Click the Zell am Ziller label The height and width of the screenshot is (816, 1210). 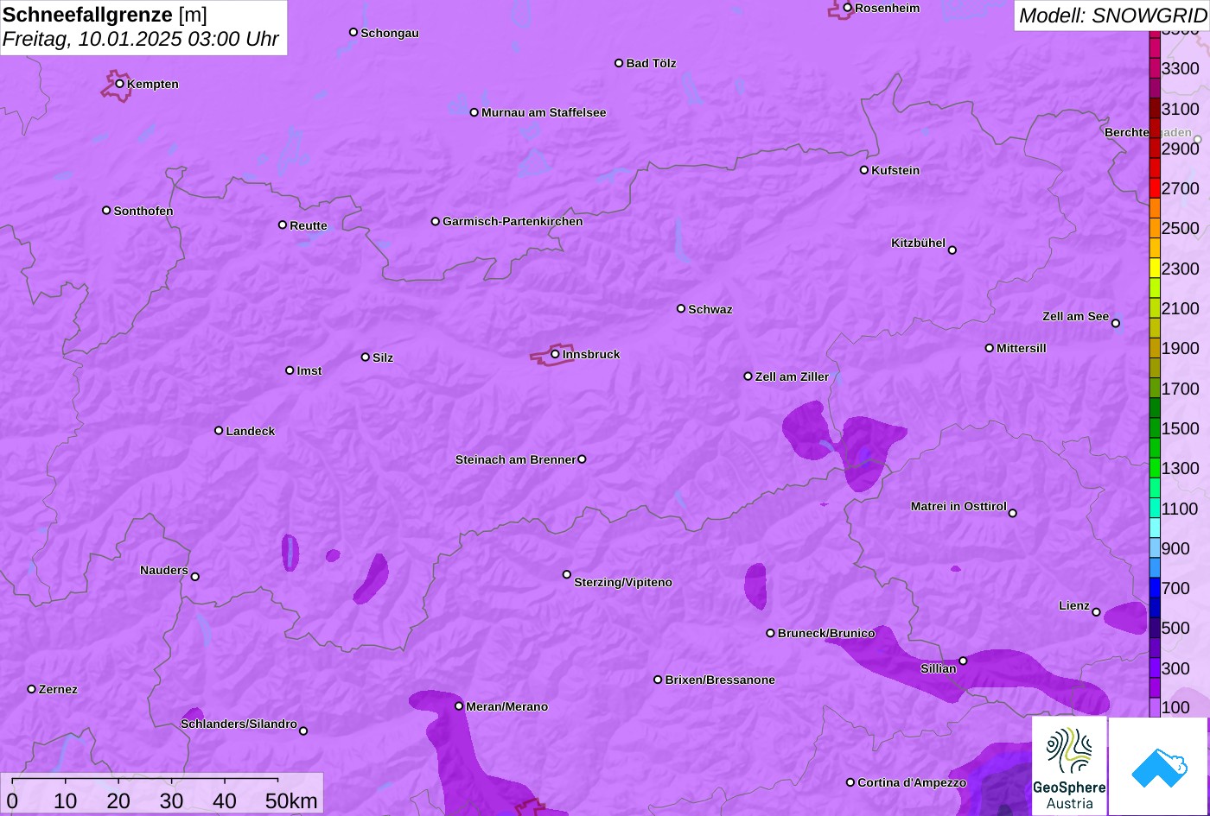792,376
